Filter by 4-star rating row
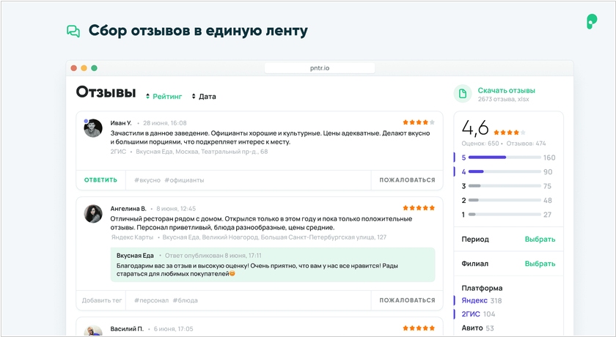 (508, 172)
